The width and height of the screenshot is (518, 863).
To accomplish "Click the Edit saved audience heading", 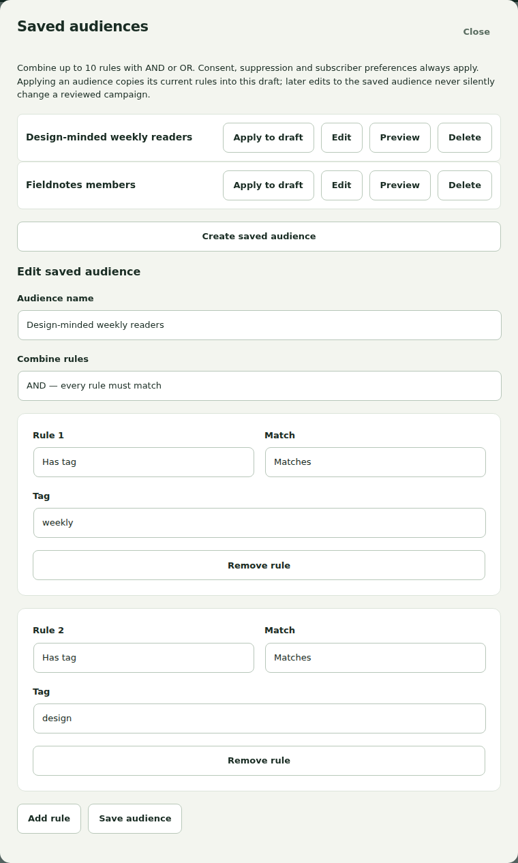I will pos(79,271).
